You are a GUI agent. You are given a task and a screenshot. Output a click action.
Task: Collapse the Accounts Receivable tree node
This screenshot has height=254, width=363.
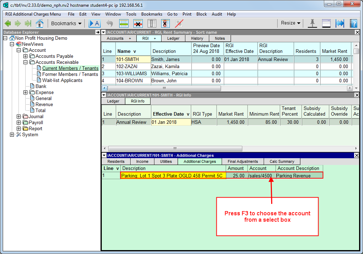[x=26, y=62]
